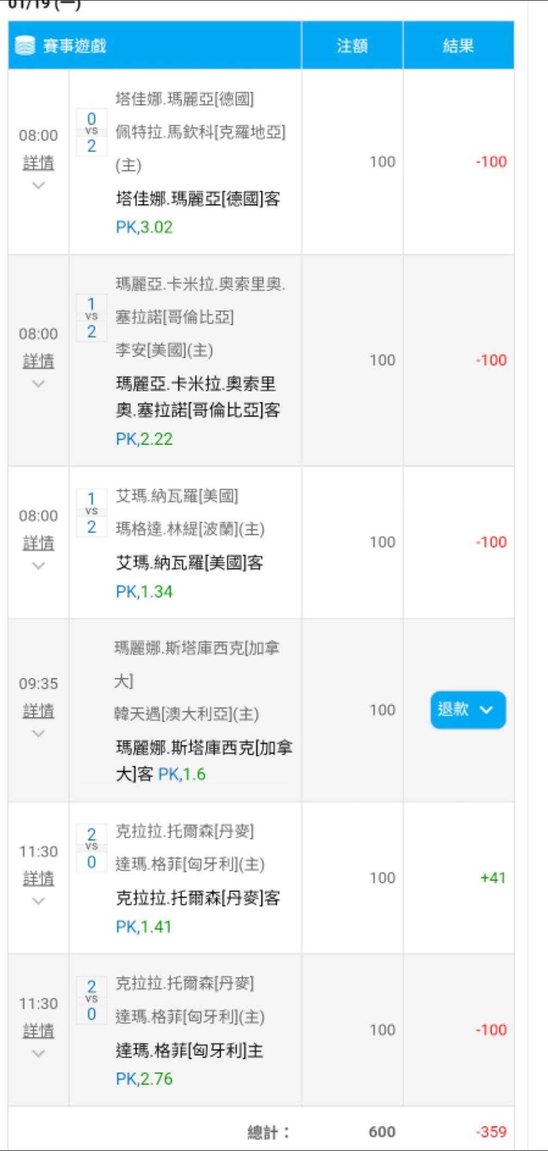Open 詳情 link for 09:35 match
Screen dimensions: 548x1151
(x=38, y=710)
